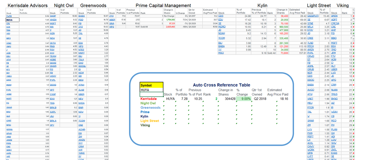Screen dimensions: 389x160
Task: Open the SINA link under Prime Capital Management
Action: click(112, 23)
